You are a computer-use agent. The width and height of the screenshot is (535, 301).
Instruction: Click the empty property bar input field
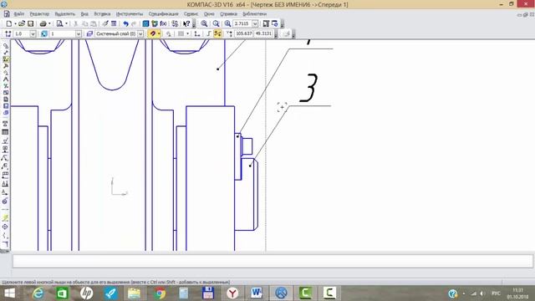coord(273,262)
